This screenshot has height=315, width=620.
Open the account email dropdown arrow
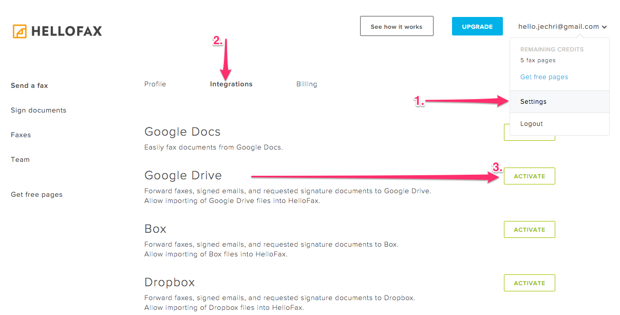tap(605, 27)
